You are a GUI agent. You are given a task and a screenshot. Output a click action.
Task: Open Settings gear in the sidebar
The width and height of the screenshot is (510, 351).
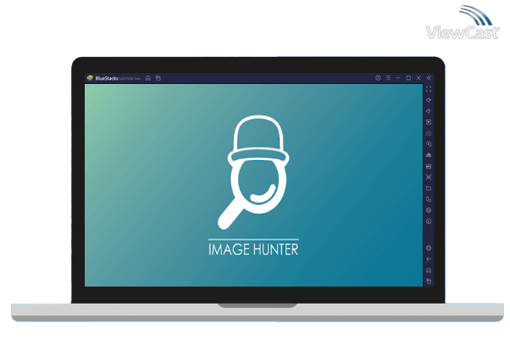pos(429,248)
